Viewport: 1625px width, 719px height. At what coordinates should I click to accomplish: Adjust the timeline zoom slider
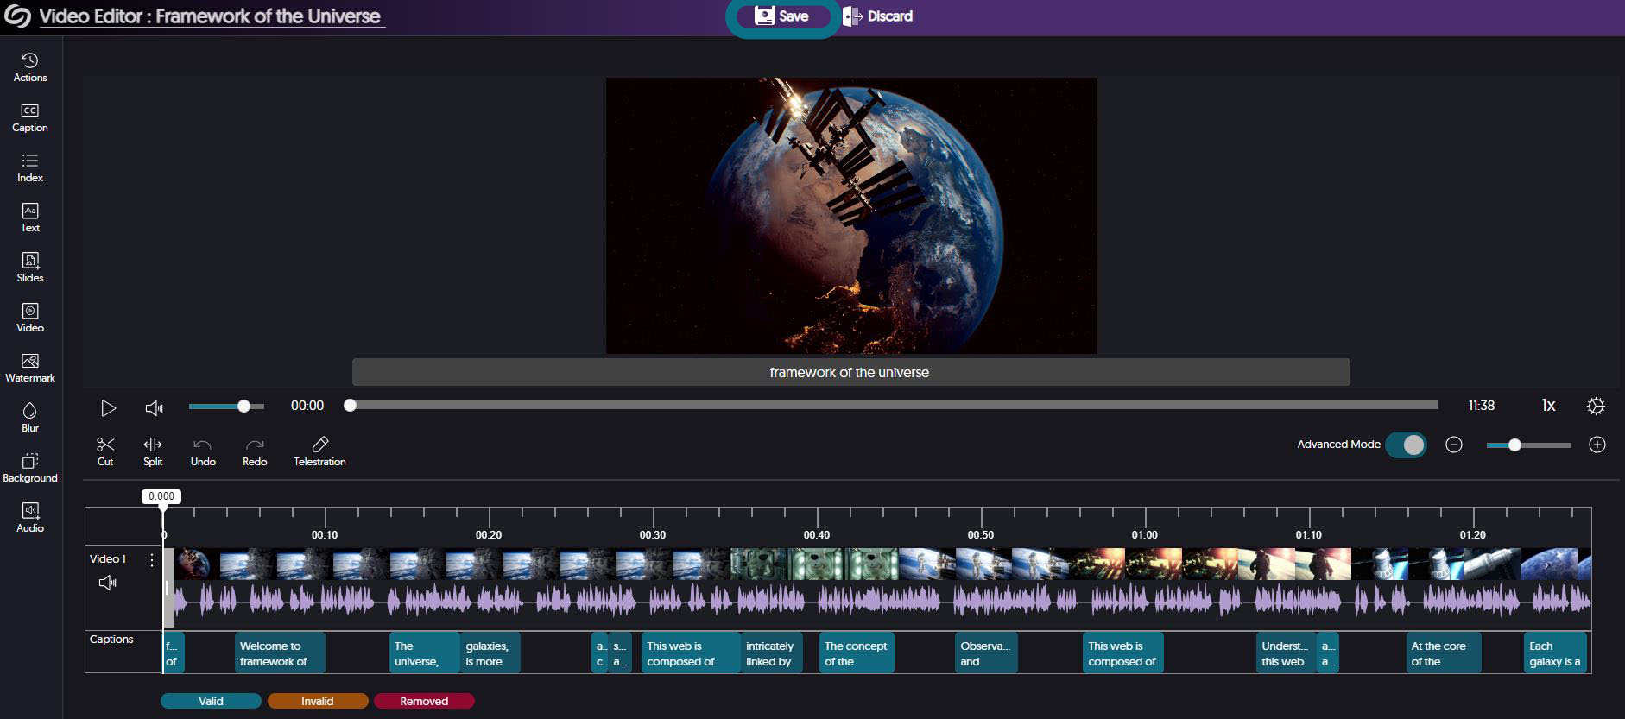[x=1528, y=445]
